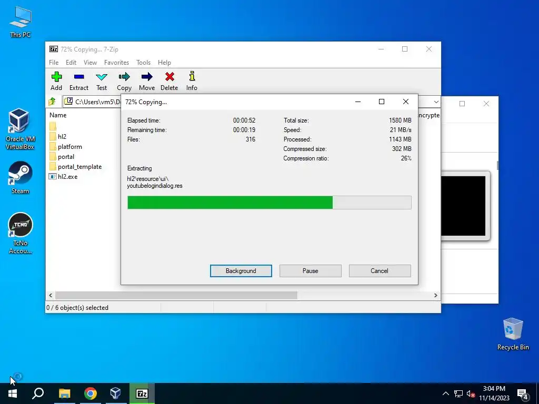Click the status bar '0 / 6 object(s) selected'
Viewport: 539px width, 404px height.
tap(77, 307)
